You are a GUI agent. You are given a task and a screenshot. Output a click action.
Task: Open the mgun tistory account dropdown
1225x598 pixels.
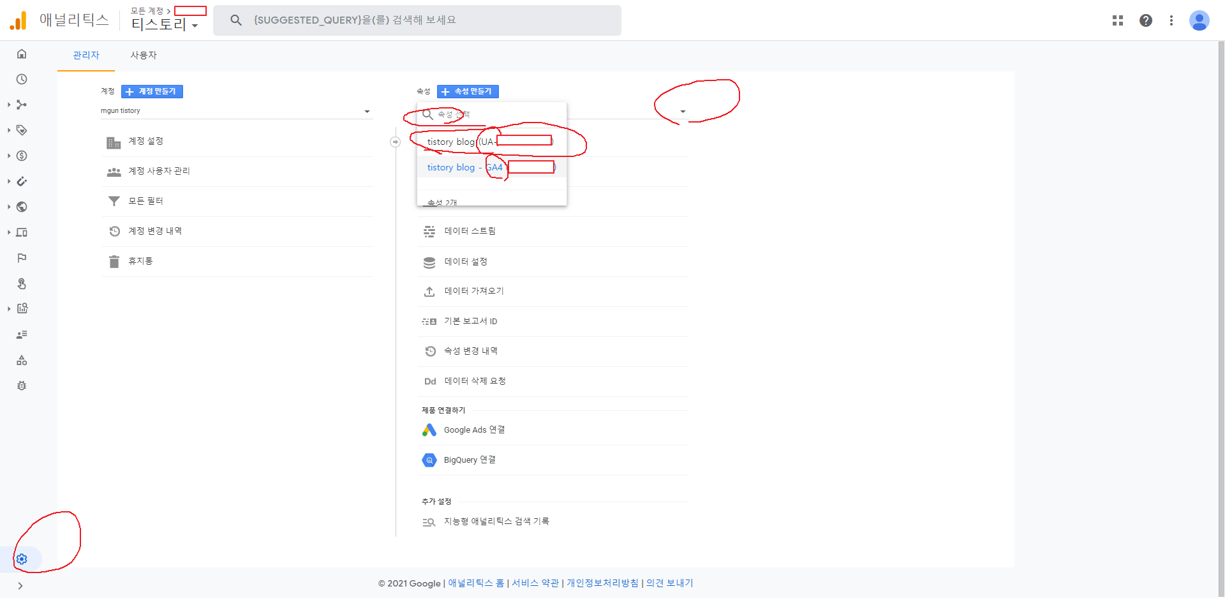pos(236,111)
